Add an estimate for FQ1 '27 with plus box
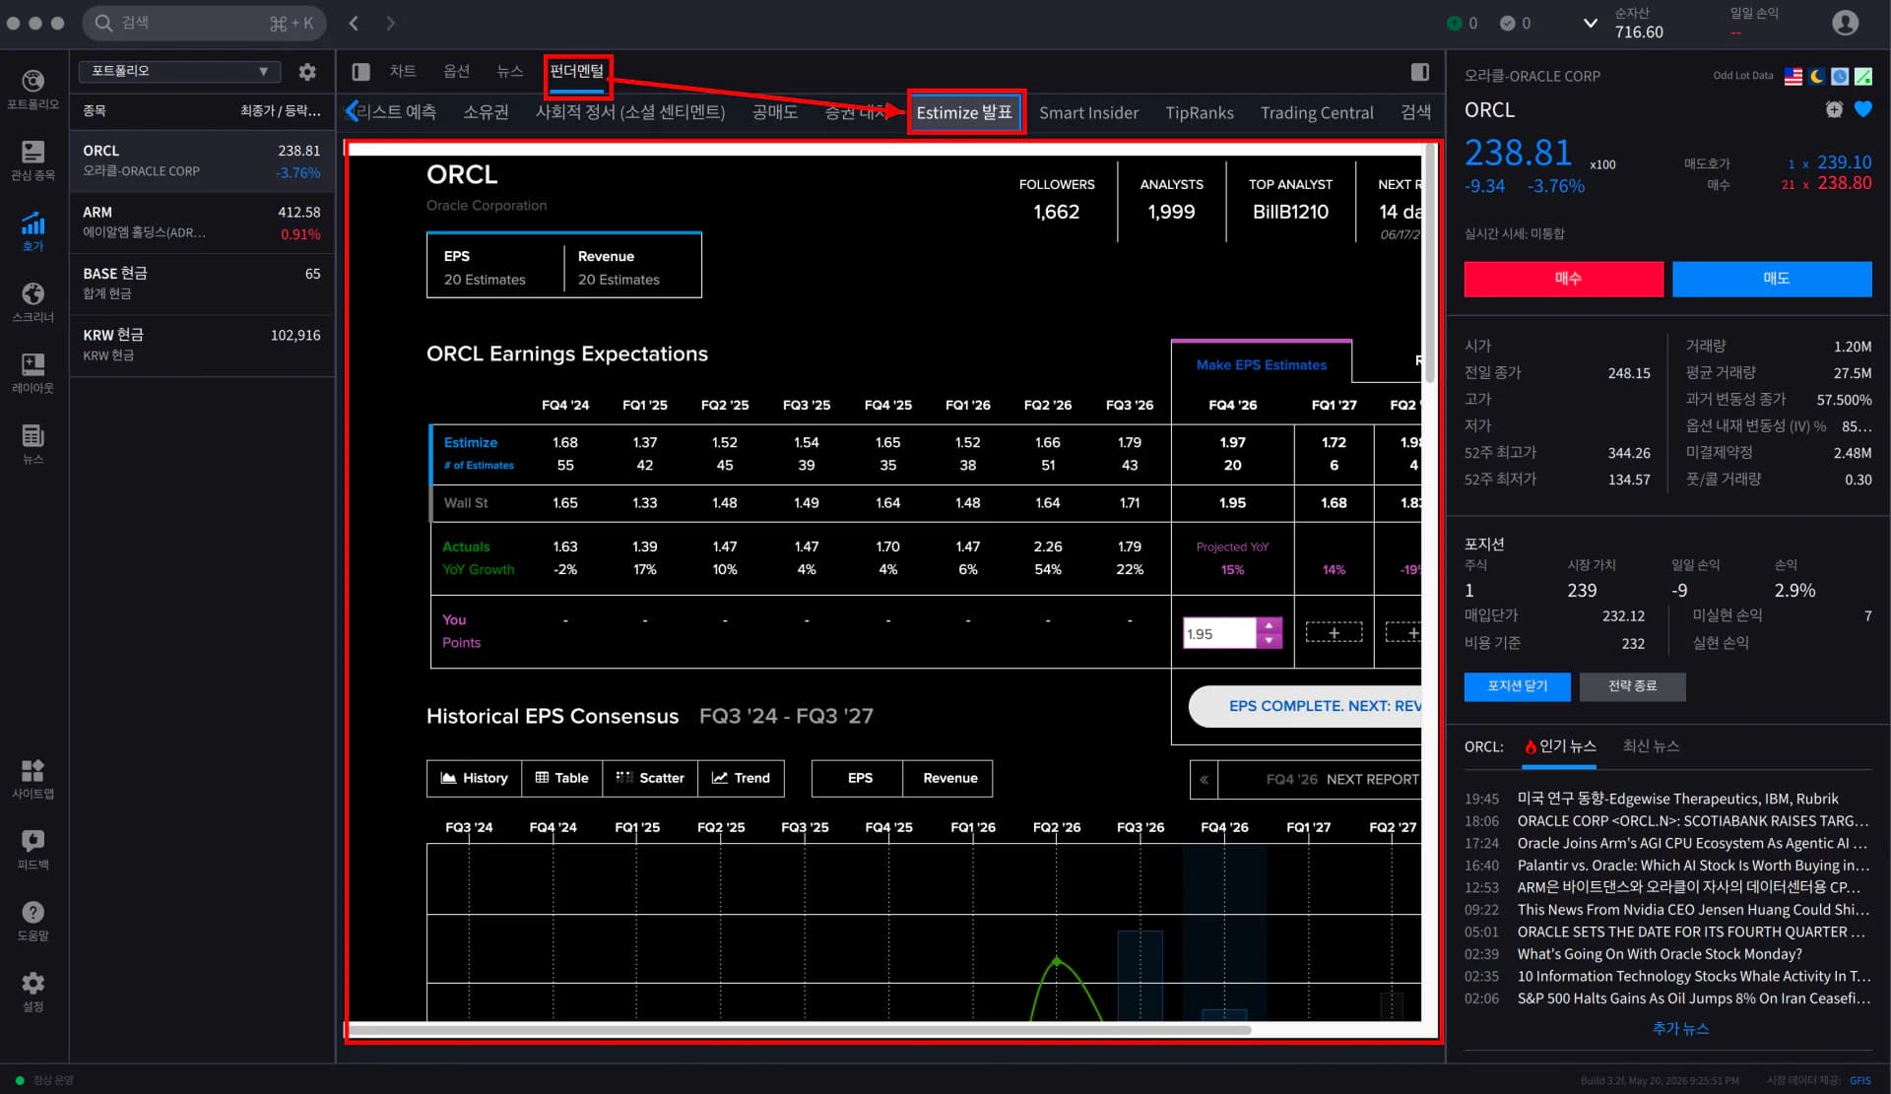Screen dimensions: 1891x1094 [1334, 632]
